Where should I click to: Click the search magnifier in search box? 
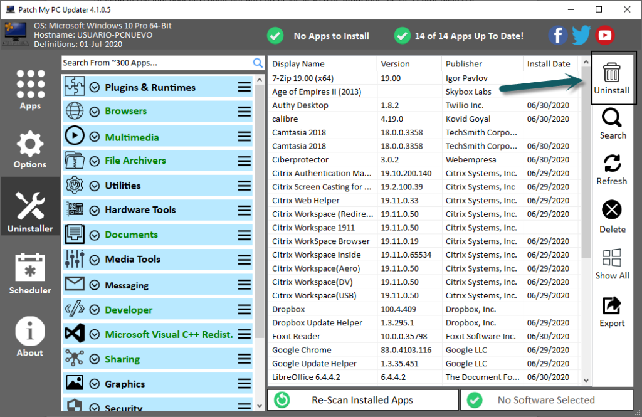tap(258, 63)
